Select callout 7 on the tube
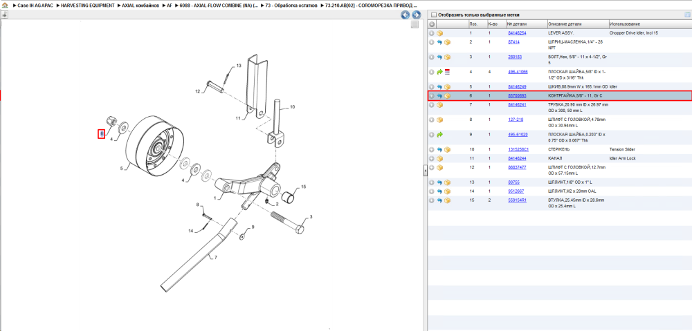This screenshot has width=692, height=331. (216, 256)
